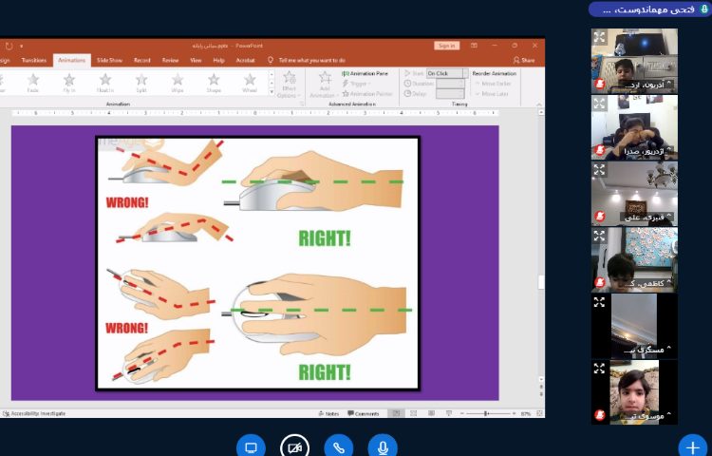Expand the Start On Click dropdown
The image size is (712, 456).
point(466,73)
